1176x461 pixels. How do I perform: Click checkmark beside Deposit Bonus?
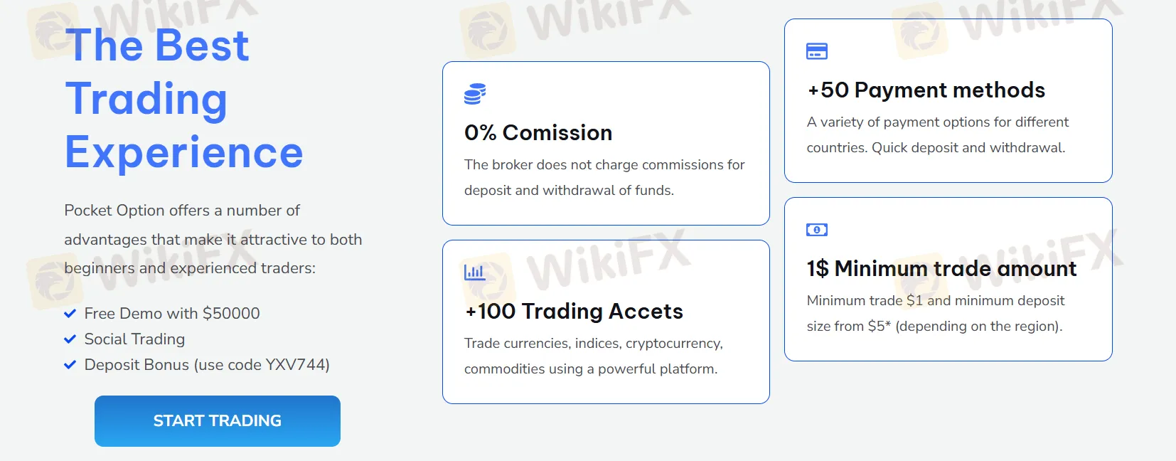pos(70,365)
